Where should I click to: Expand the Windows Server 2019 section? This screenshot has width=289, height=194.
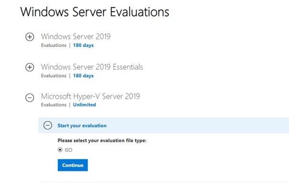click(x=30, y=37)
